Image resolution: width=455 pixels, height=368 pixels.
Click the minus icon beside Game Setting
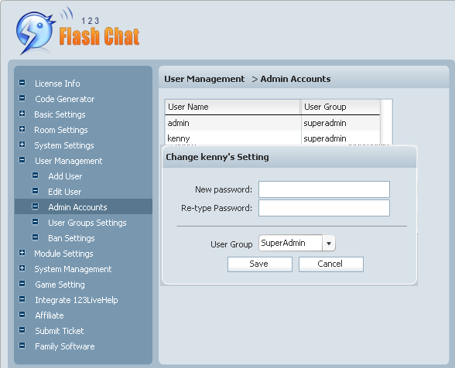tap(22, 284)
